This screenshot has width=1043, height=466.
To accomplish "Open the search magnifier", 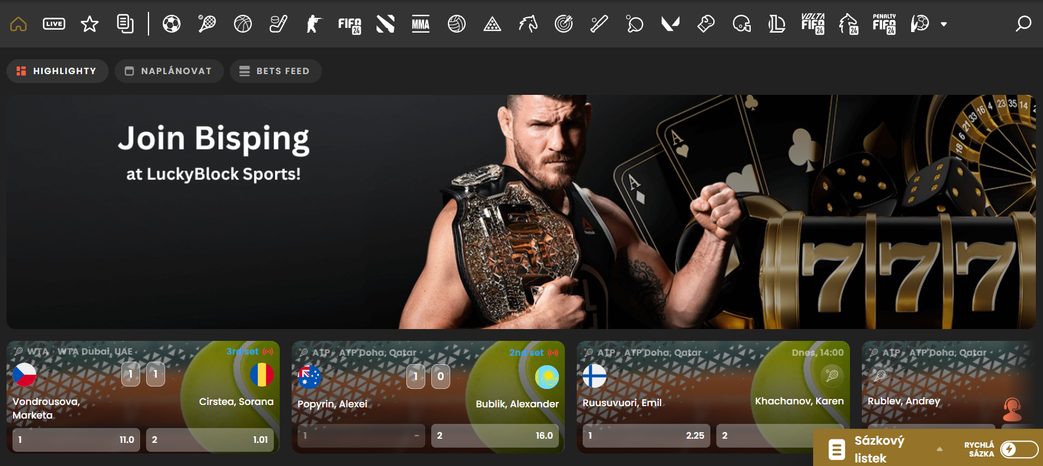I will [x=1023, y=24].
